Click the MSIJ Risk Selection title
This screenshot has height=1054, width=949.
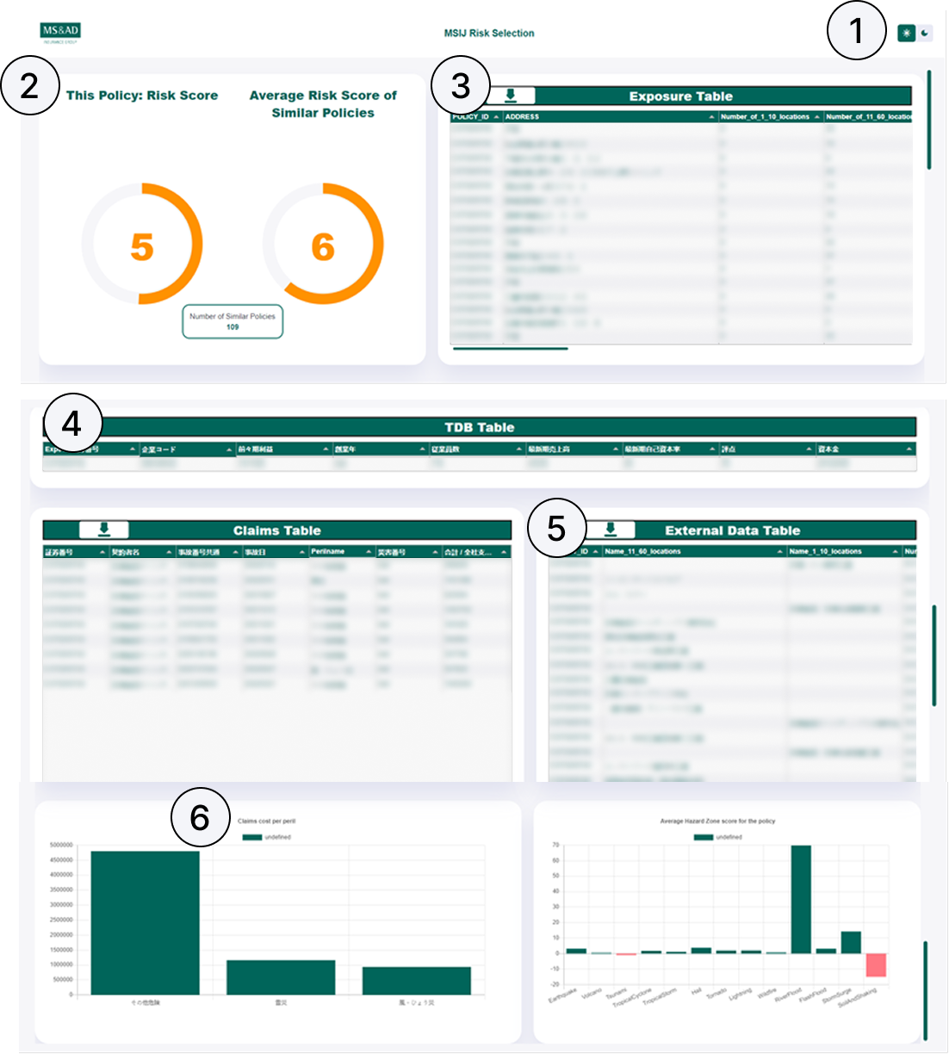pos(489,33)
